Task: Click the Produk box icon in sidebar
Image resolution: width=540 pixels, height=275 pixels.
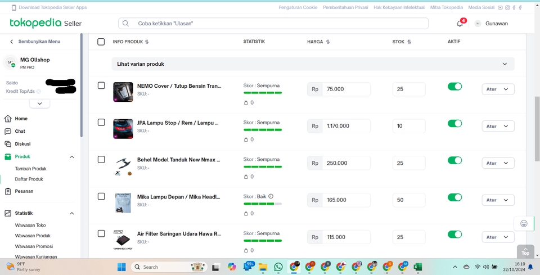Action: pos(8,156)
